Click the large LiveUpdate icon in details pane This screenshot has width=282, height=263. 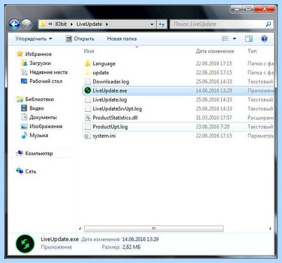(x=25, y=244)
